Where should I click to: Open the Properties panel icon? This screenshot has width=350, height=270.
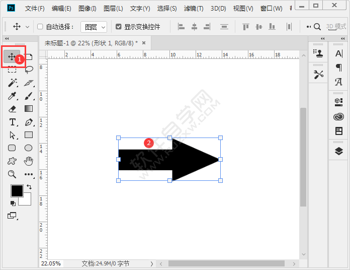click(x=339, y=131)
